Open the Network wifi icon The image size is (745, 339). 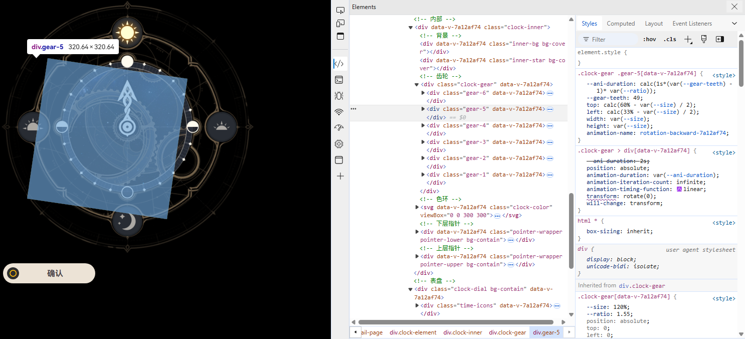tap(339, 112)
